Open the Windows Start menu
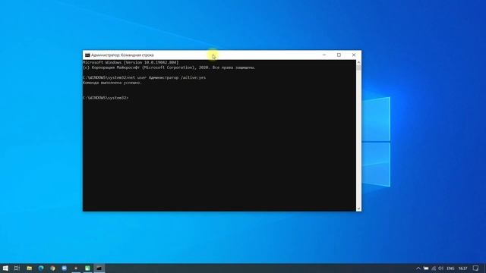Image resolution: width=486 pixels, height=273 pixels. (5, 268)
